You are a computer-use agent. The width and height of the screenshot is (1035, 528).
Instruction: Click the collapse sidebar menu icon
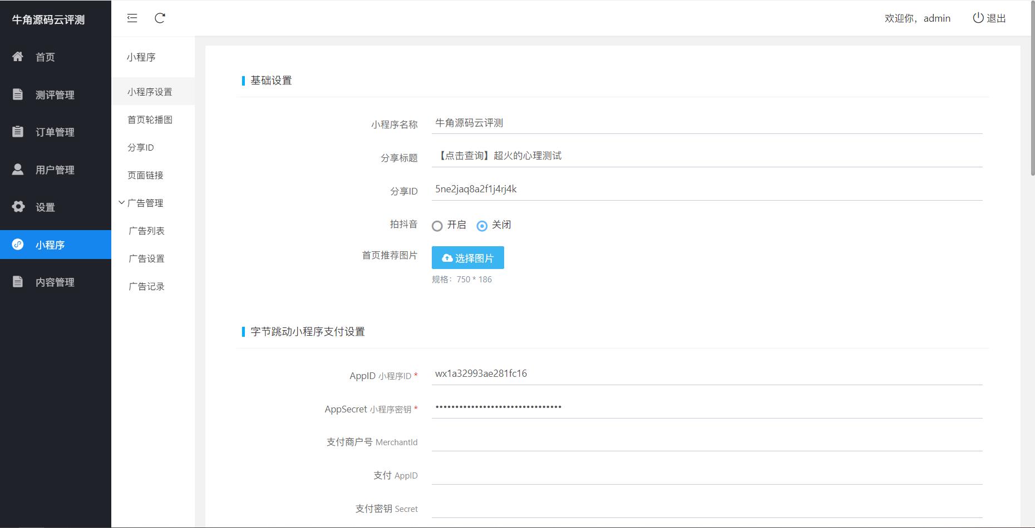[132, 18]
